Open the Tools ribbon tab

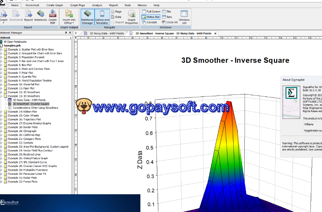point(127,5)
